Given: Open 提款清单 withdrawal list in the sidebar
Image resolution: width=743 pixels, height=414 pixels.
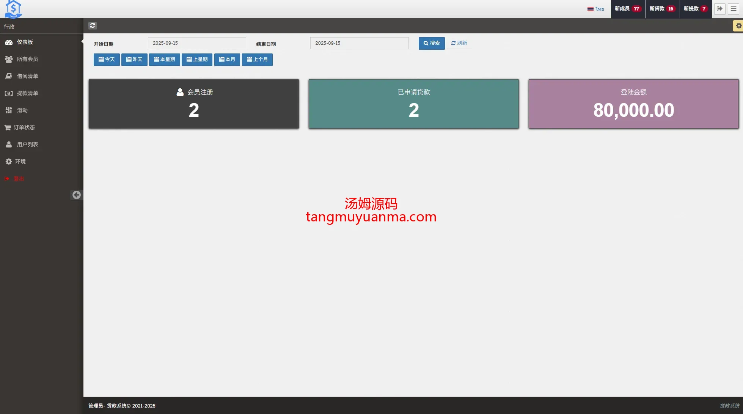Looking at the screenshot, I should [x=27, y=93].
